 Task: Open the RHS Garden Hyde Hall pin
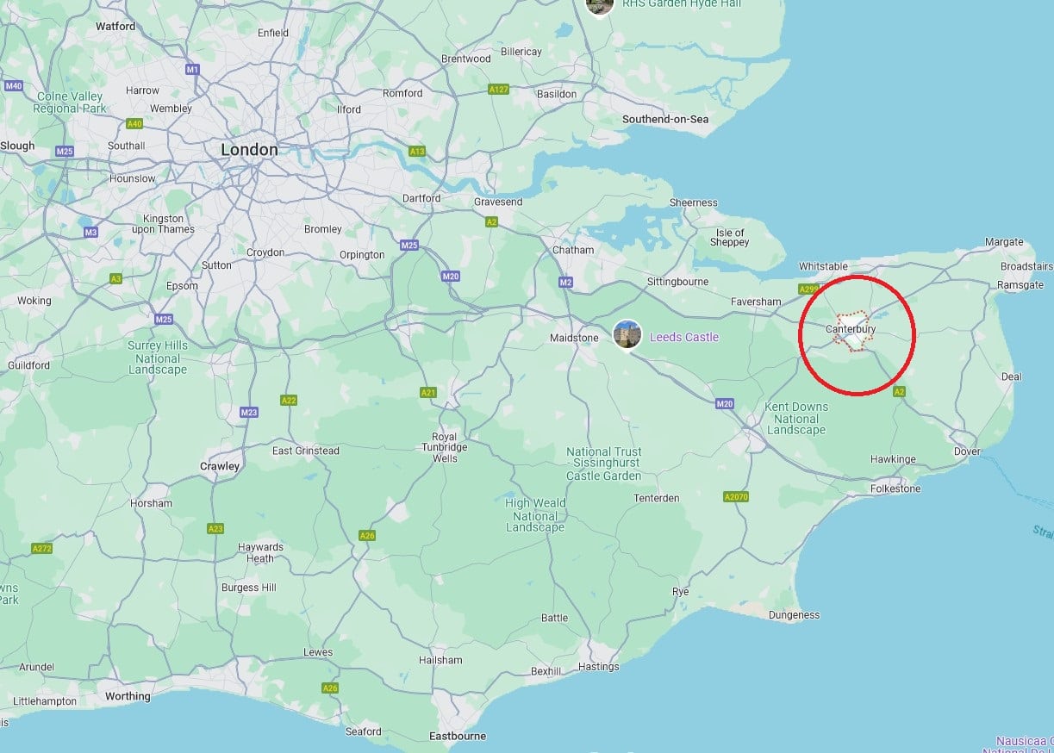click(599, 4)
